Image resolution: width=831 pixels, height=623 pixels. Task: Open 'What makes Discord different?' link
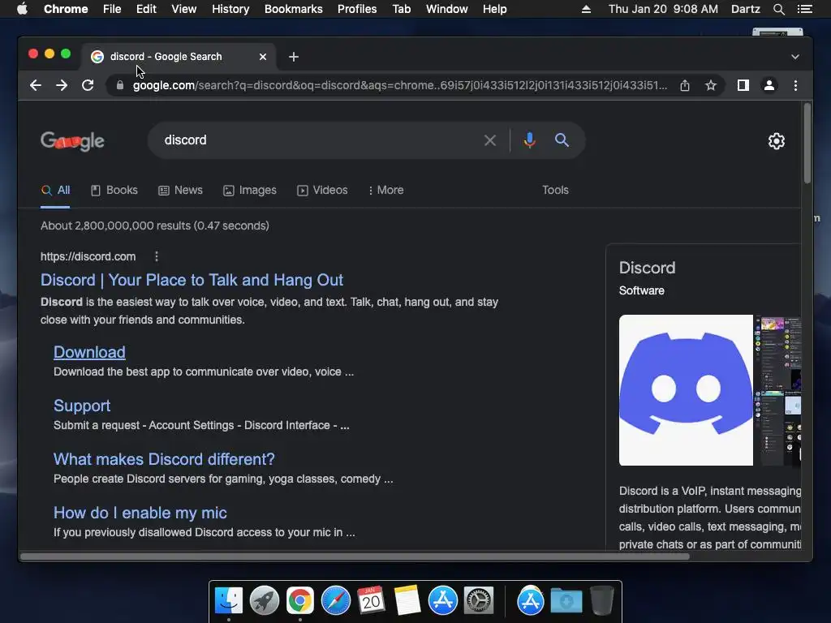pos(164,459)
